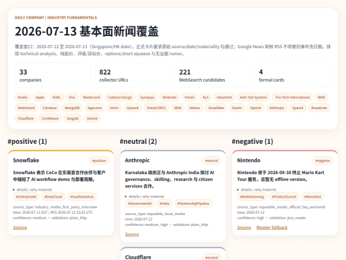Expand details / why material under Anthropic
346x260 pixels.
(x=145, y=196)
